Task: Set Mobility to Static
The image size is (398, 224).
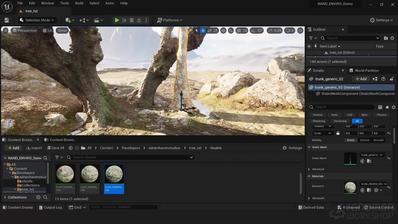Action: 351,140
